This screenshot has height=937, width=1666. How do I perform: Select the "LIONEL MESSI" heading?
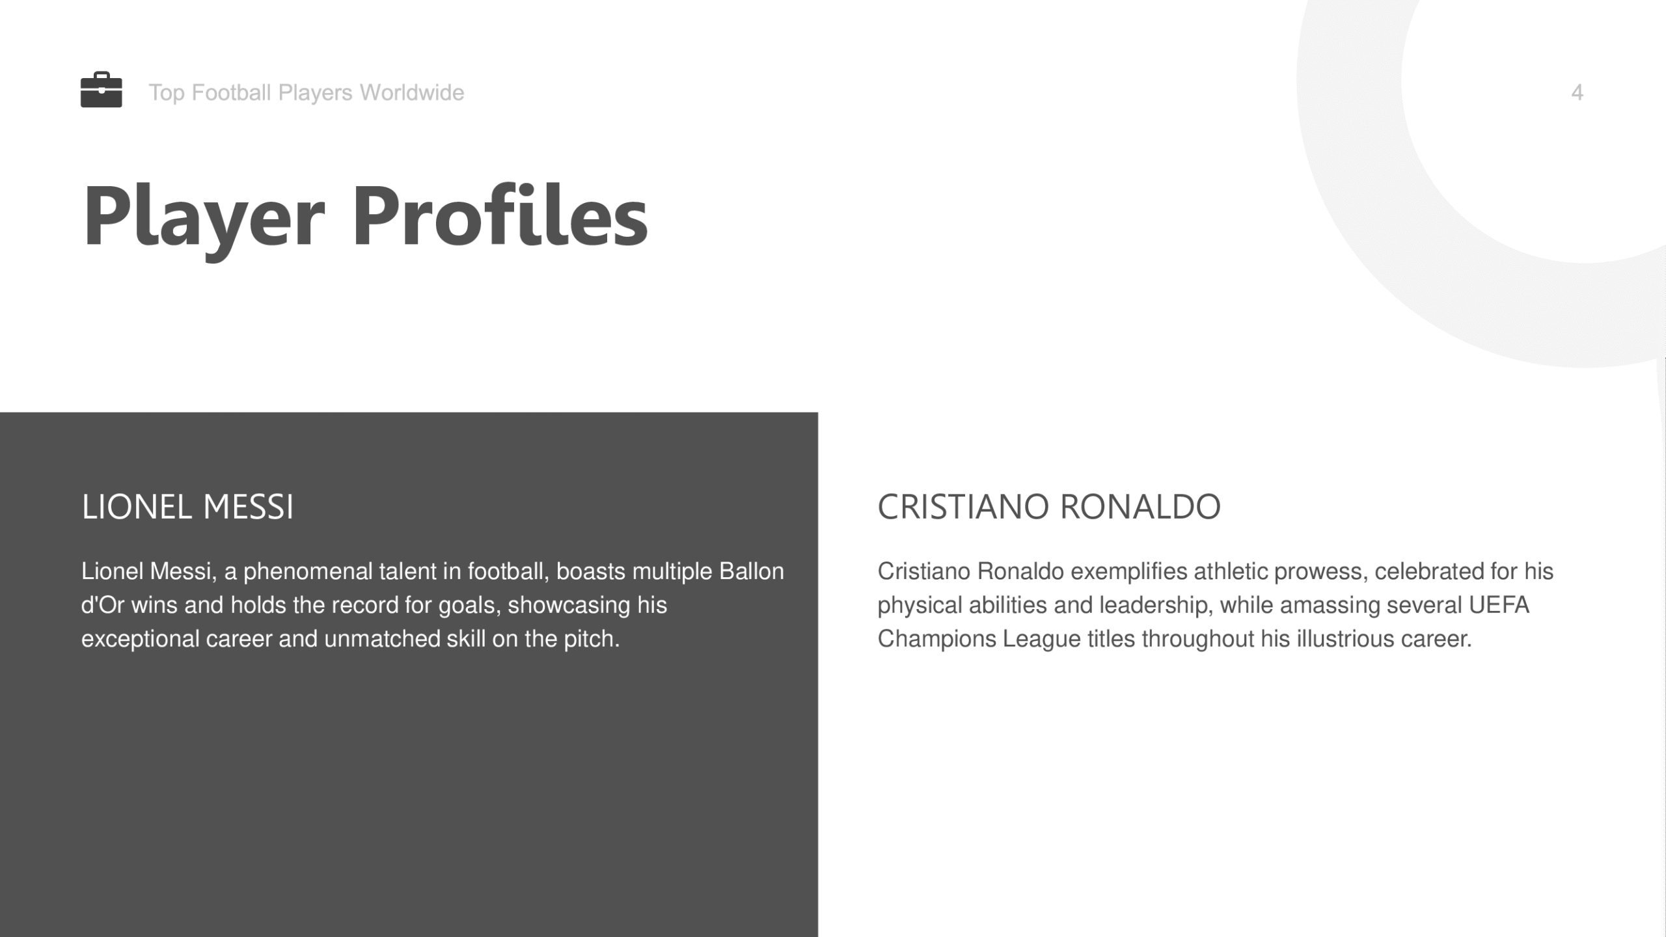[x=187, y=506]
